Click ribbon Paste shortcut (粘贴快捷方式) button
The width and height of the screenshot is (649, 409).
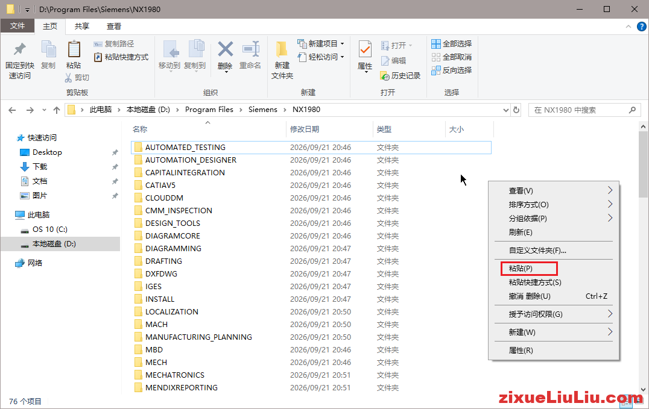[121, 57]
